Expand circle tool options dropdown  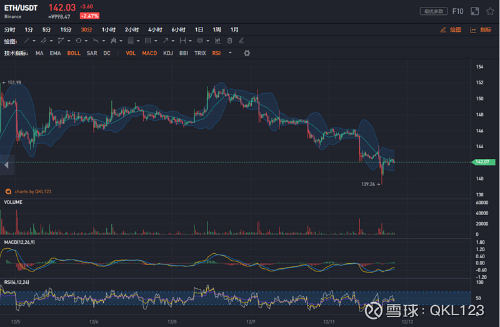click(x=86, y=41)
